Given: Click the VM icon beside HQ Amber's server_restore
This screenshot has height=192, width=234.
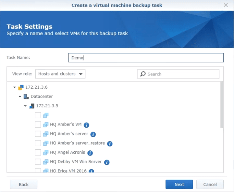Looking at the screenshot, I should [46, 143].
